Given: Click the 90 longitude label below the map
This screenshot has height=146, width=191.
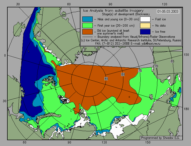Looking at the screenshot, I should (69, 142).
